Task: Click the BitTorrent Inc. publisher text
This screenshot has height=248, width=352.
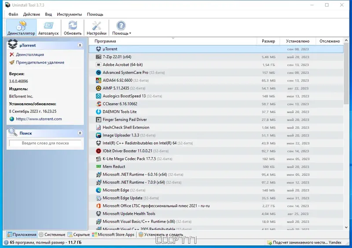Action: pos(21,96)
